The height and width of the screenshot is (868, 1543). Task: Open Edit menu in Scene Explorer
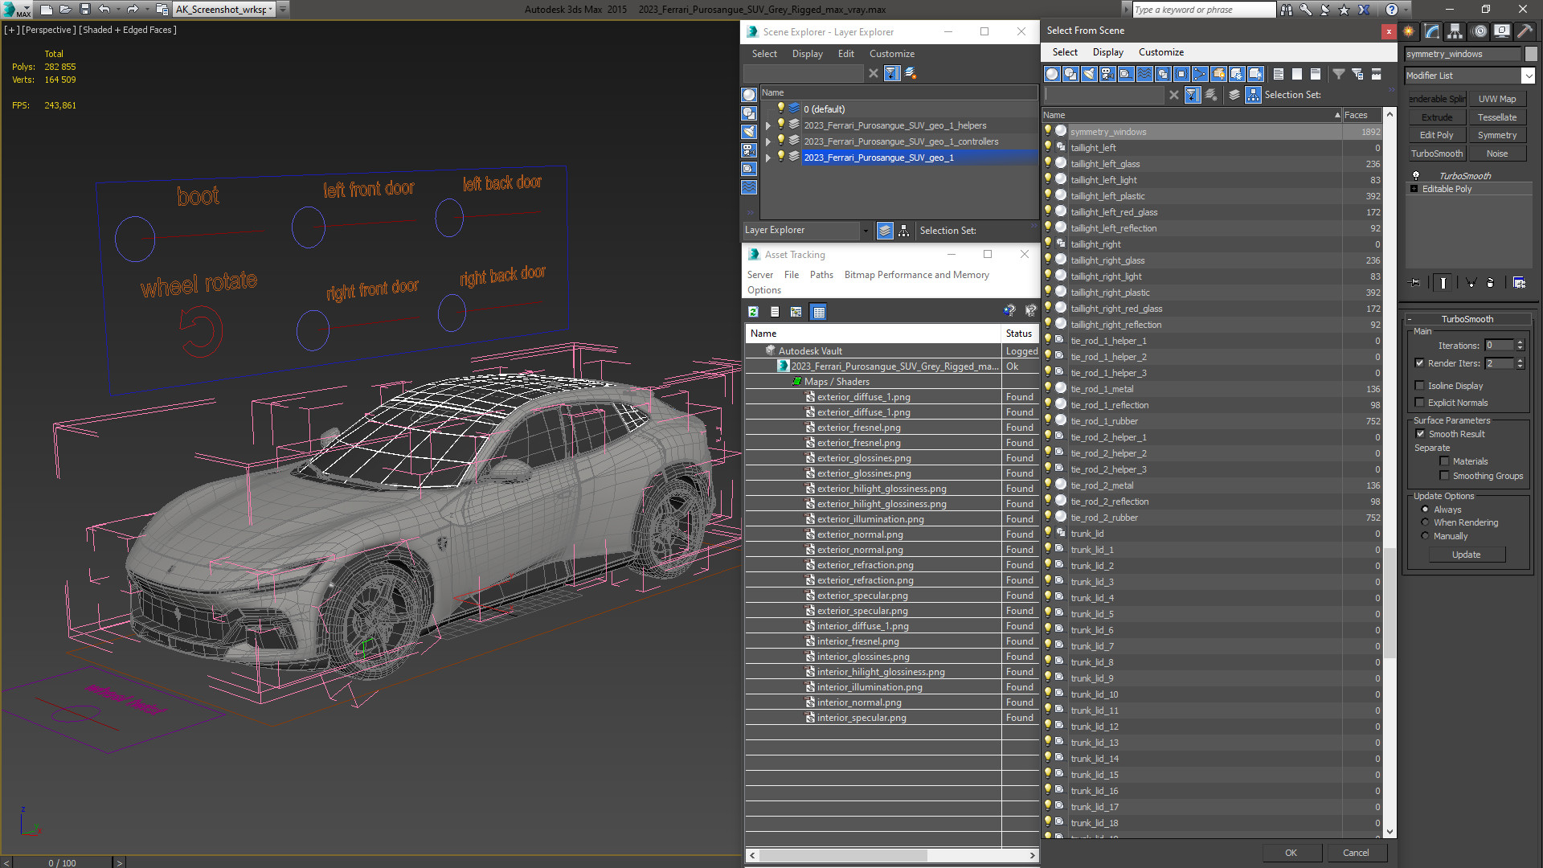pos(845,54)
